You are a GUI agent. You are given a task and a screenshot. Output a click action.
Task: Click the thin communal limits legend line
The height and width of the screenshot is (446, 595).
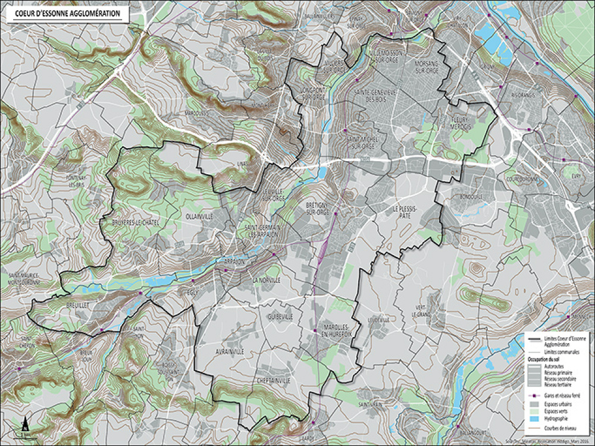pyautogui.click(x=534, y=352)
